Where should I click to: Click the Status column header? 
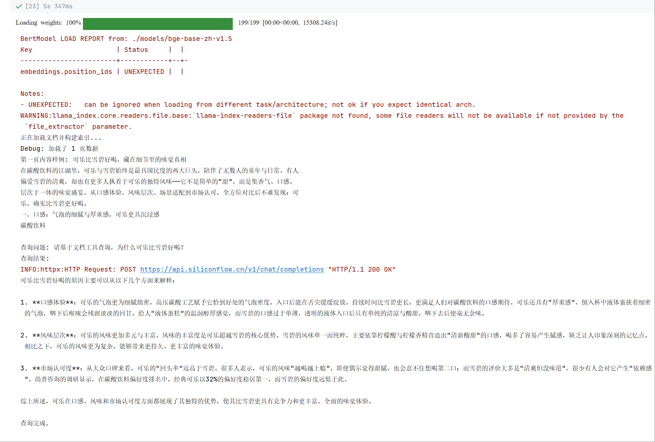click(x=136, y=50)
